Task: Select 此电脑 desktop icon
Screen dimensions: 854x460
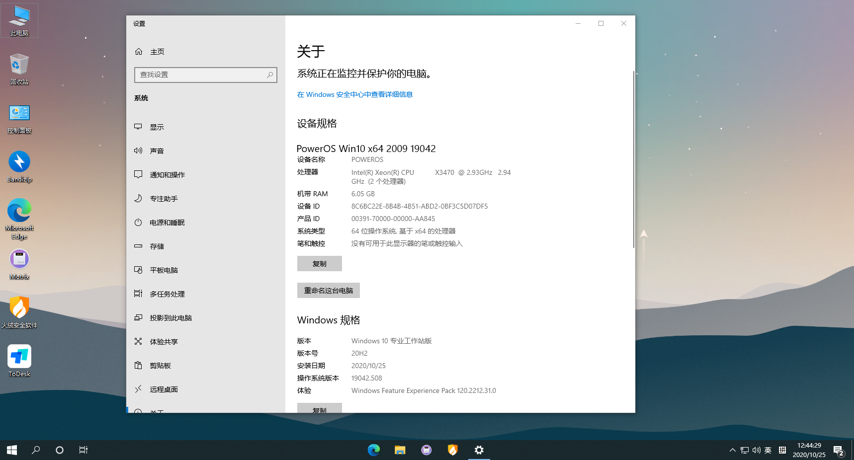Action: tap(19, 20)
